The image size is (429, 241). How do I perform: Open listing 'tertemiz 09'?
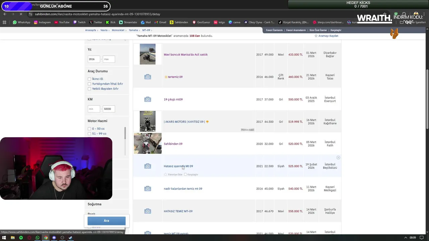(x=175, y=77)
